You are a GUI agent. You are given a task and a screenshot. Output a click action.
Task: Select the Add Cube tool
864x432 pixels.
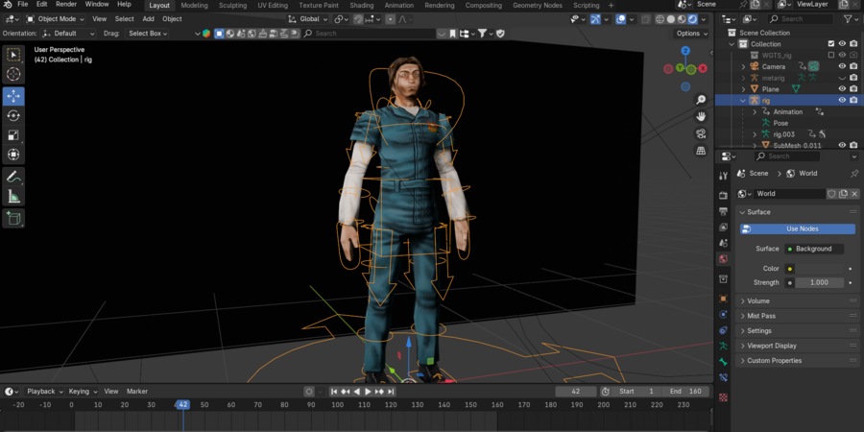pyautogui.click(x=13, y=218)
